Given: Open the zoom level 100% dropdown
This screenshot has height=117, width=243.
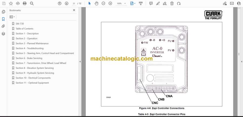Looking at the screenshot, I should click(x=121, y=3).
